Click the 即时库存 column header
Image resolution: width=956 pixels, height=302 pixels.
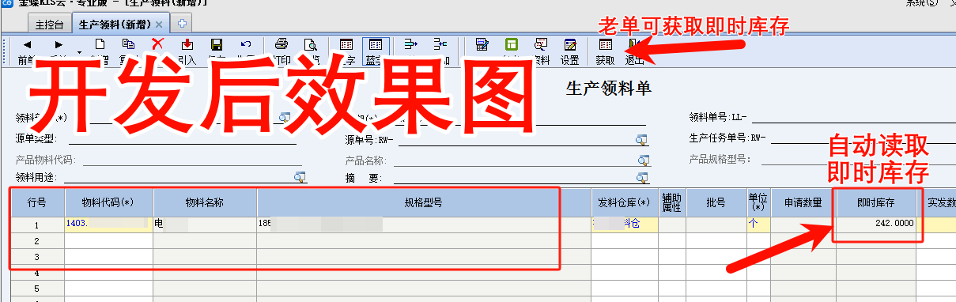pos(876,202)
